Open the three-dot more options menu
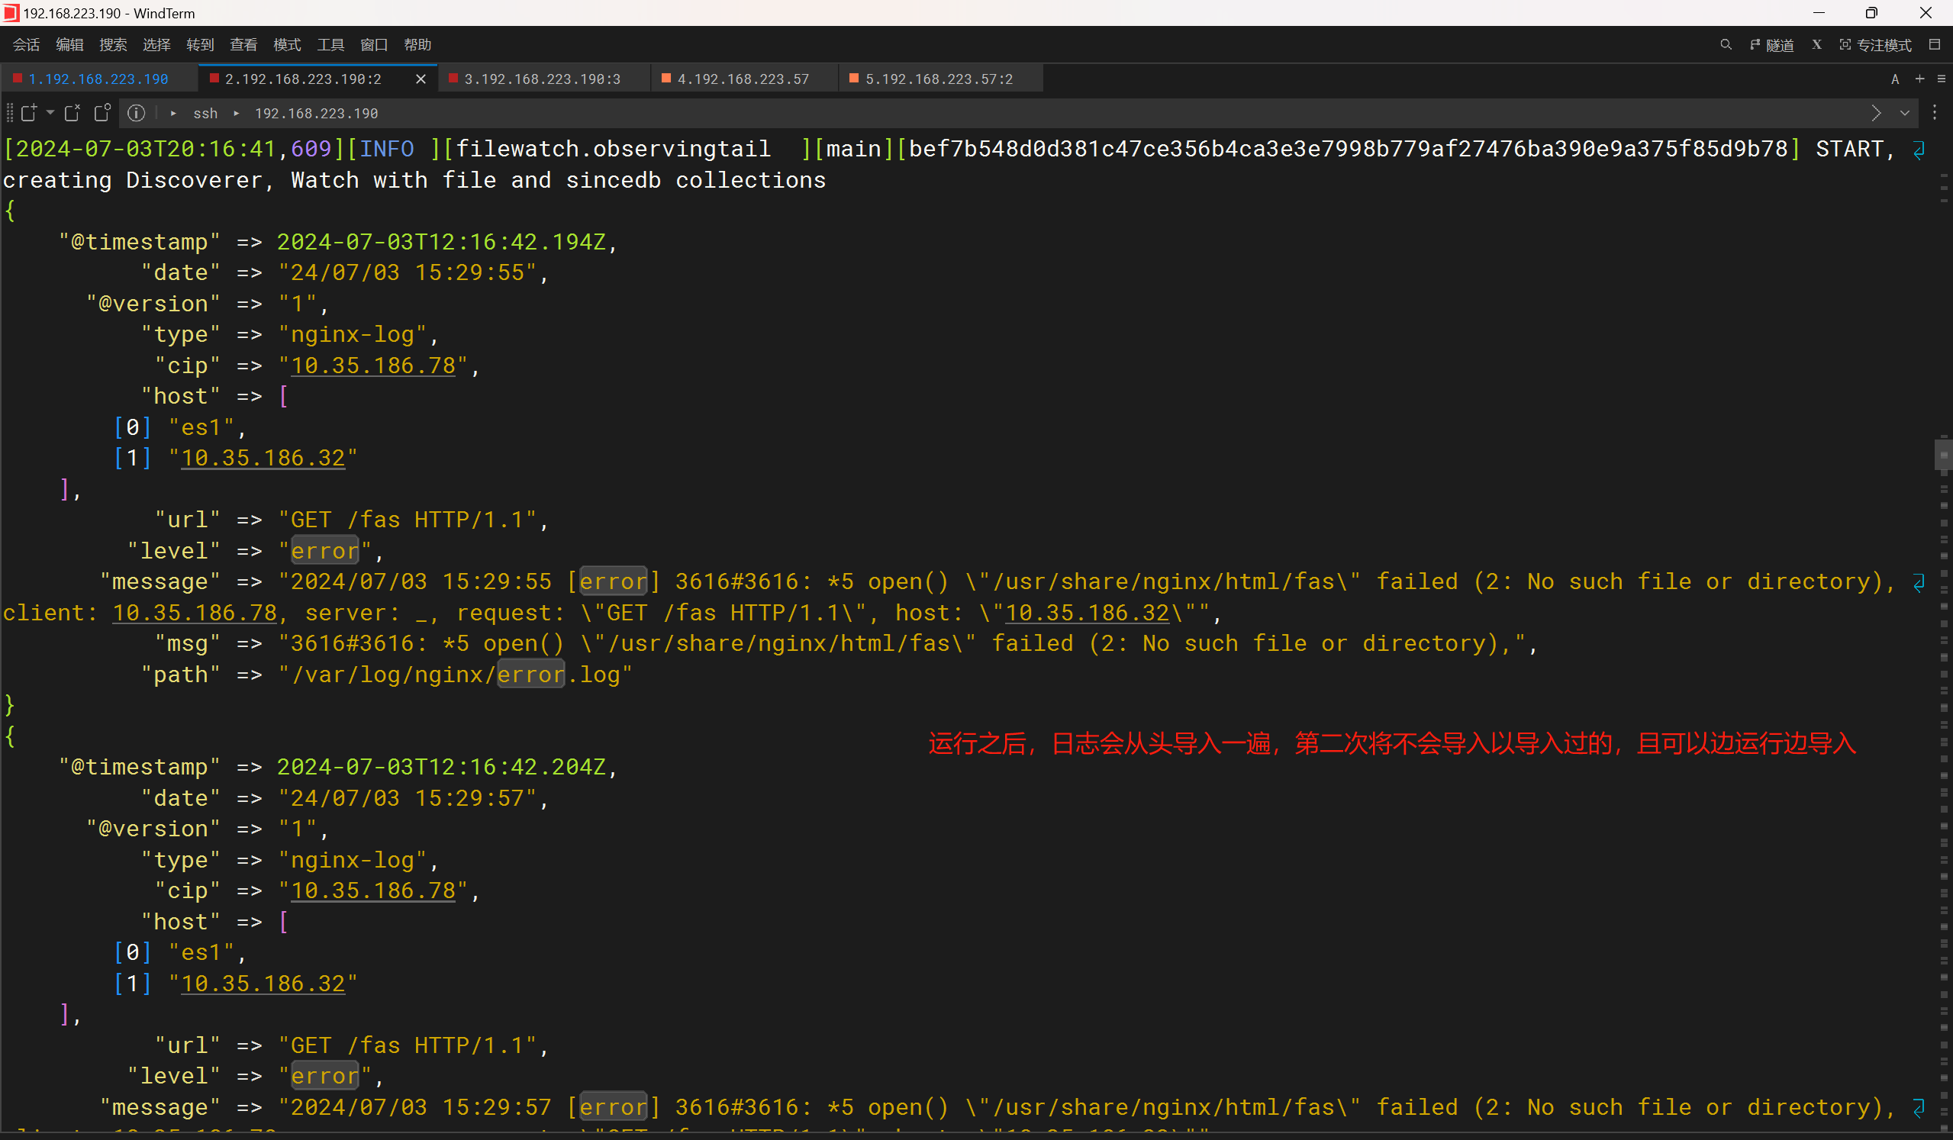This screenshot has height=1140, width=1953. (x=1935, y=113)
